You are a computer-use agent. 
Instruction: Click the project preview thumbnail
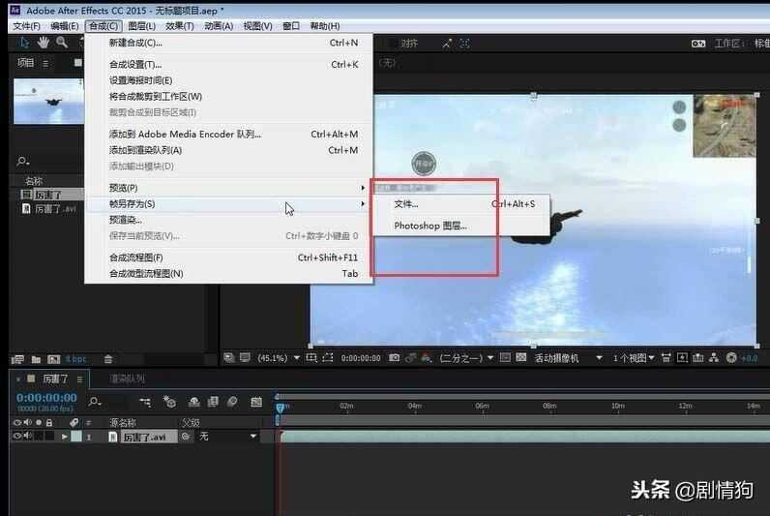48,102
